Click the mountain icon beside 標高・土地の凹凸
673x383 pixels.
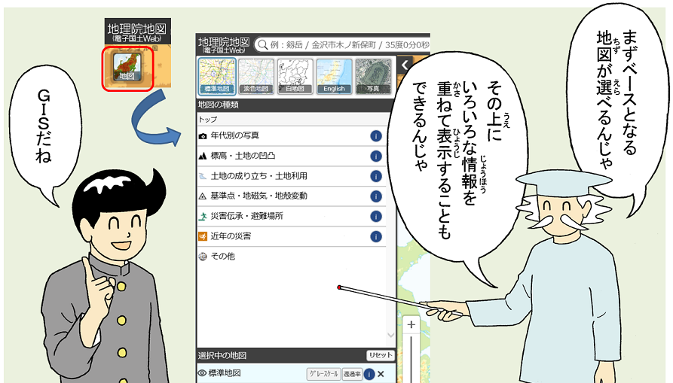pyautogui.click(x=203, y=156)
